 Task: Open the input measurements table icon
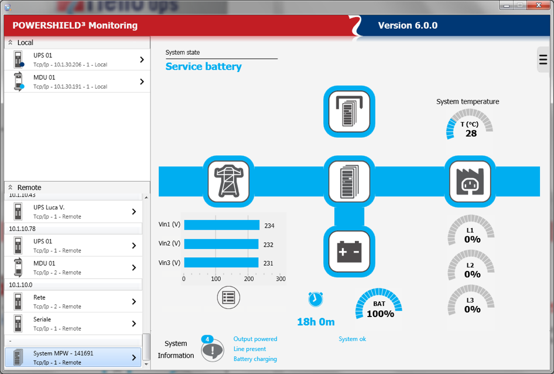(x=228, y=298)
